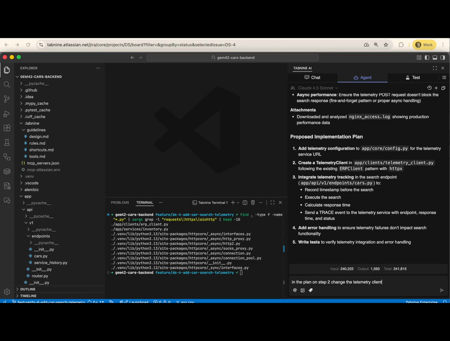Go forward in editor navigation
Screen dimensions: 450x341
(140, 58)
